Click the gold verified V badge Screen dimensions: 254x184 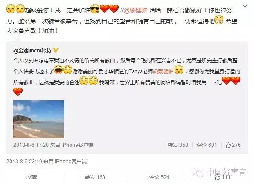click(x=55, y=50)
